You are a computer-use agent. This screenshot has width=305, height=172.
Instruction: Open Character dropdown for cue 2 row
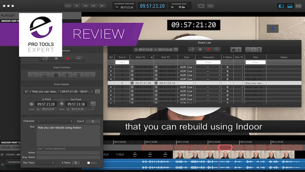pyautogui.click(x=208, y=71)
